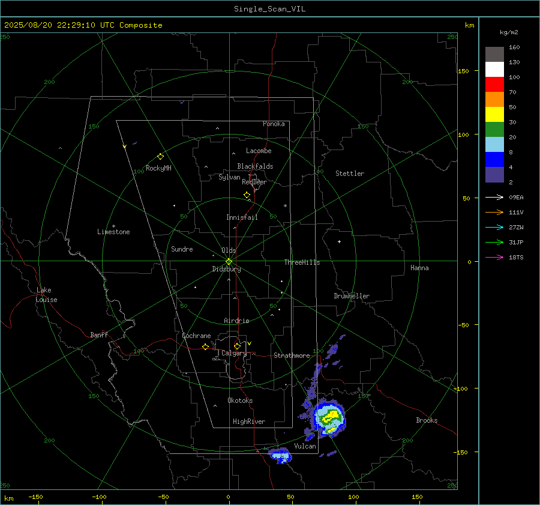Click the Hanna label
540x505 pixels.
click(x=419, y=268)
